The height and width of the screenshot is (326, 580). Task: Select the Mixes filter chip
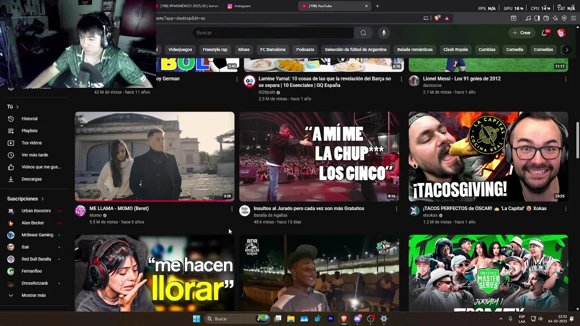pos(244,49)
